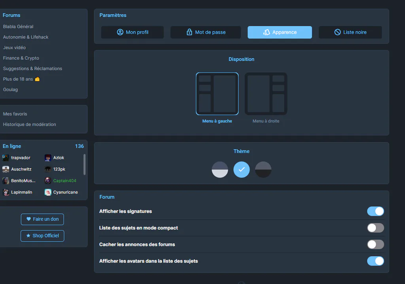This screenshot has width=405, height=284.
Task: Turn on Cacher les annonces des forums
Action: [x=376, y=244]
